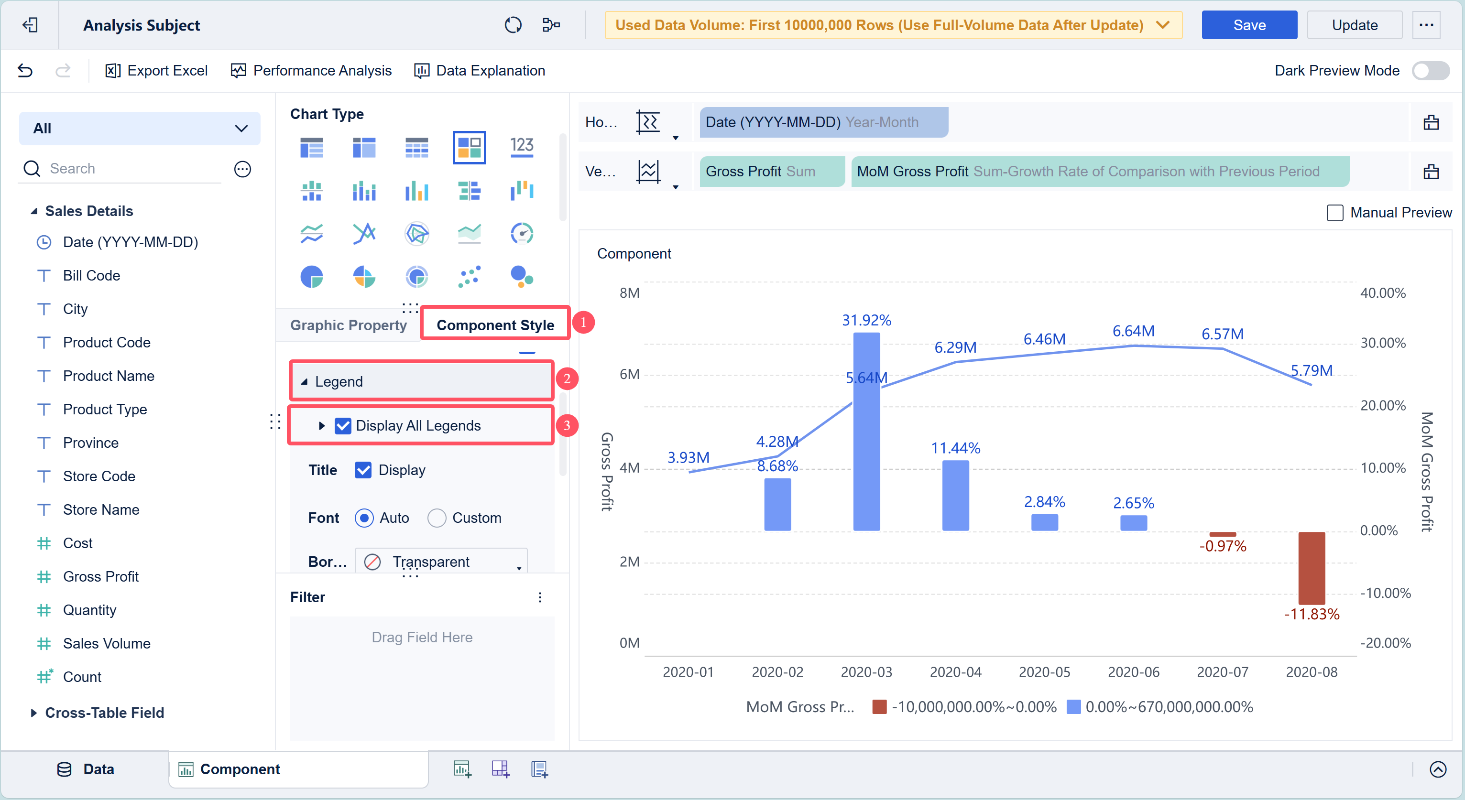Click Export Excel
Viewport: 1465px width, 800px height.
point(156,71)
